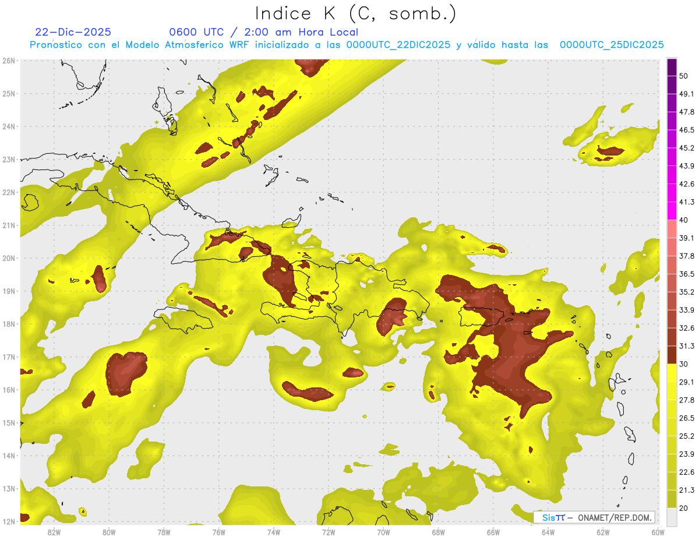Click the 74W longitude label
This screenshot has height=540, width=699.
coord(274,532)
